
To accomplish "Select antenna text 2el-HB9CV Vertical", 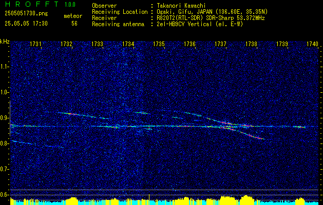I will (184, 24).
